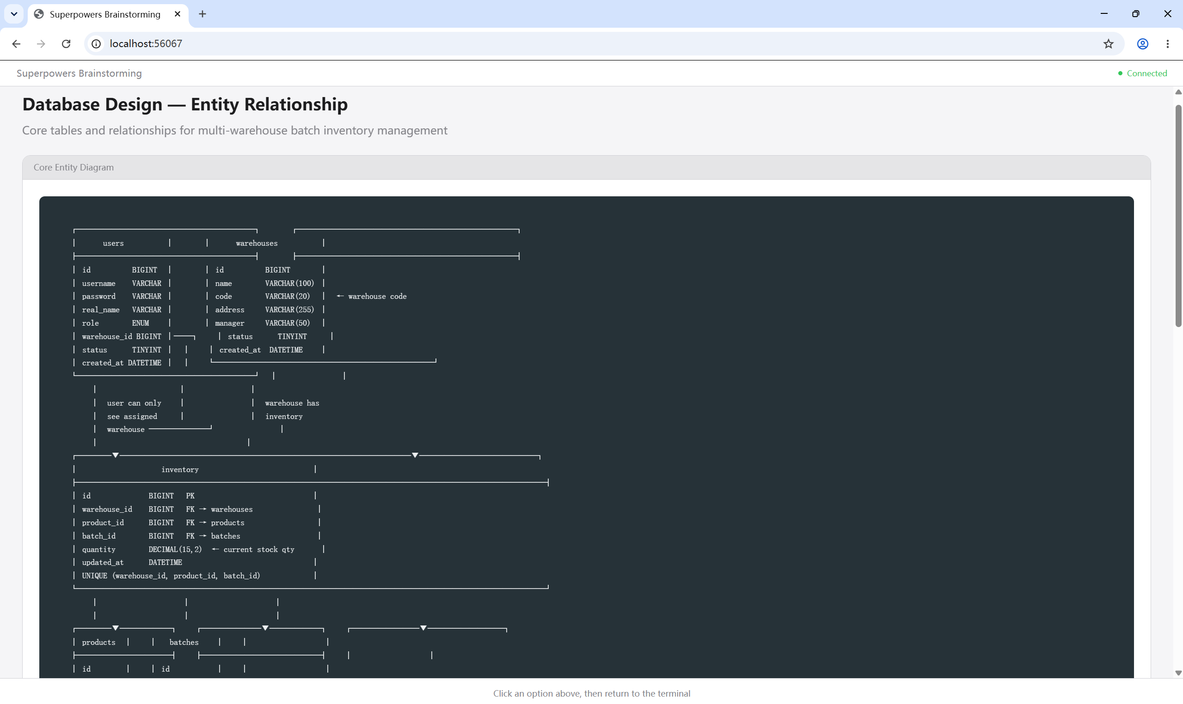Viewport: 1183px width, 704px height.
Task: Click the warehouses table title
Action: (x=257, y=243)
